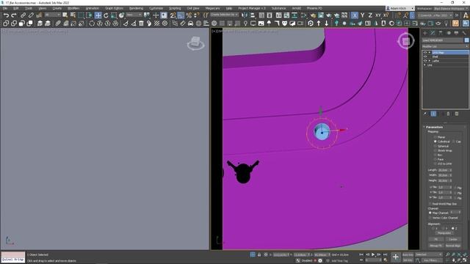Open the Rendering menu

pyautogui.click(x=136, y=8)
